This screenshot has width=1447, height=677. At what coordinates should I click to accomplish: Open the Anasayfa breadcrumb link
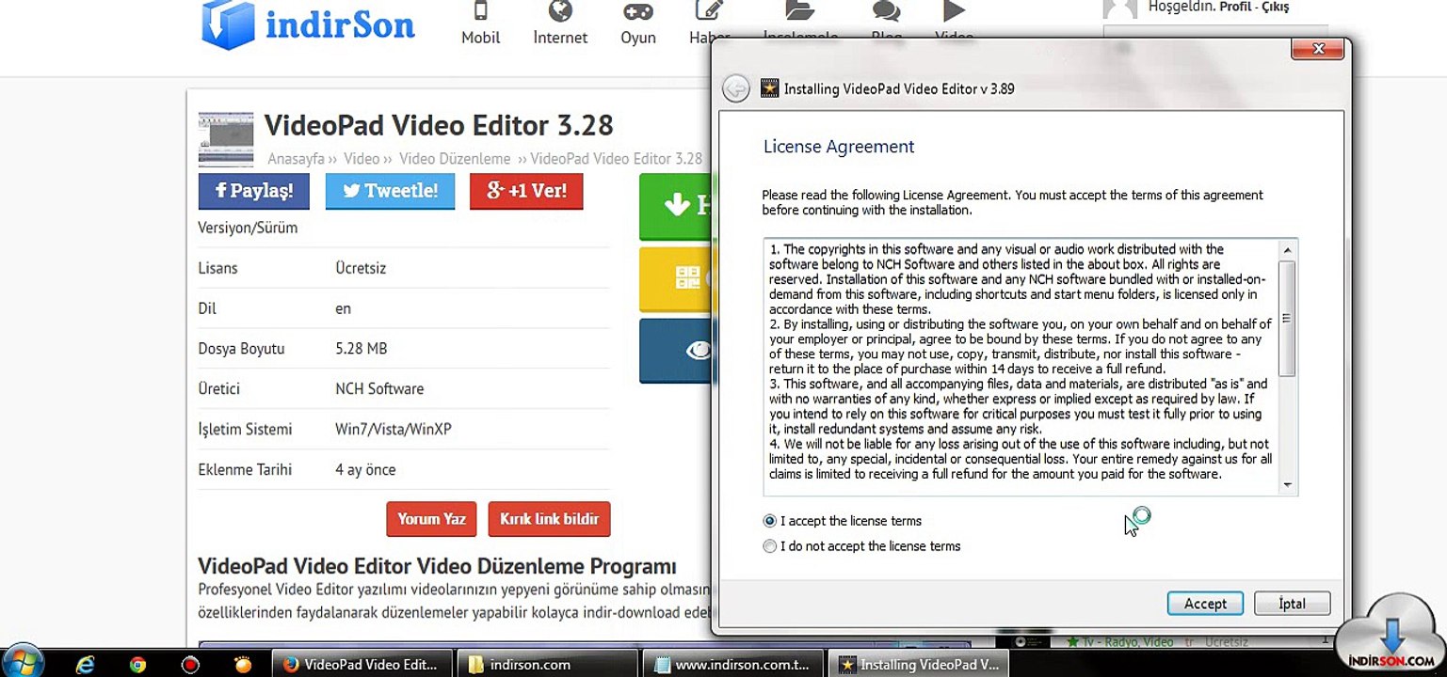point(296,159)
